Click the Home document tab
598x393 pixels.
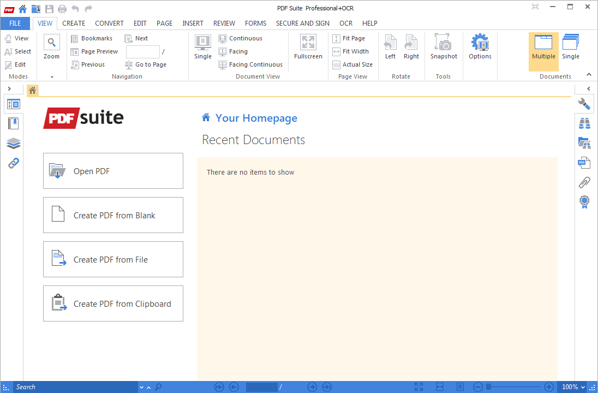pyautogui.click(x=32, y=91)
